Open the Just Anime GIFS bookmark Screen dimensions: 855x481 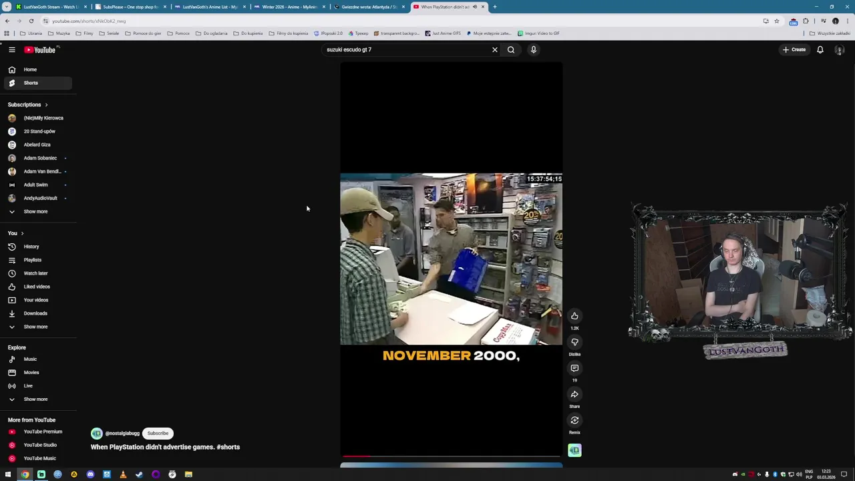[x=443, y=33]
